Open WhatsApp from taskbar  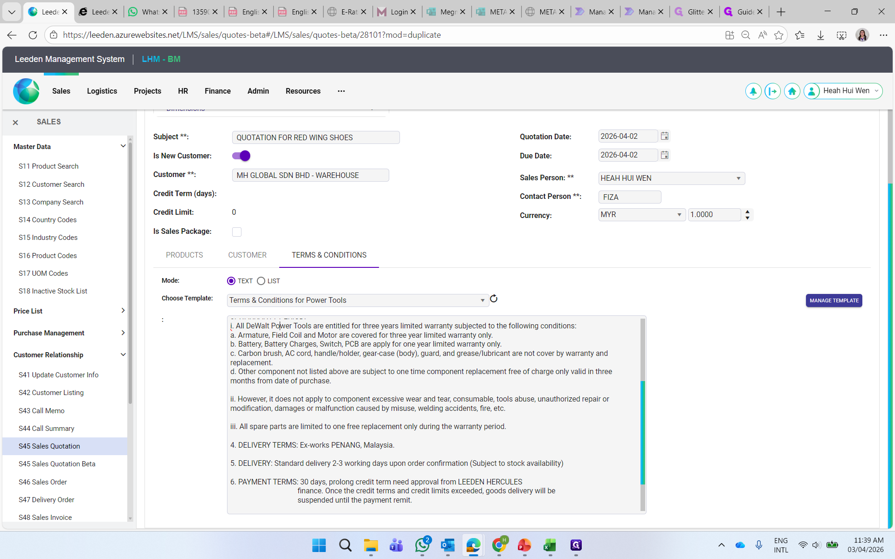pos(422,545)
